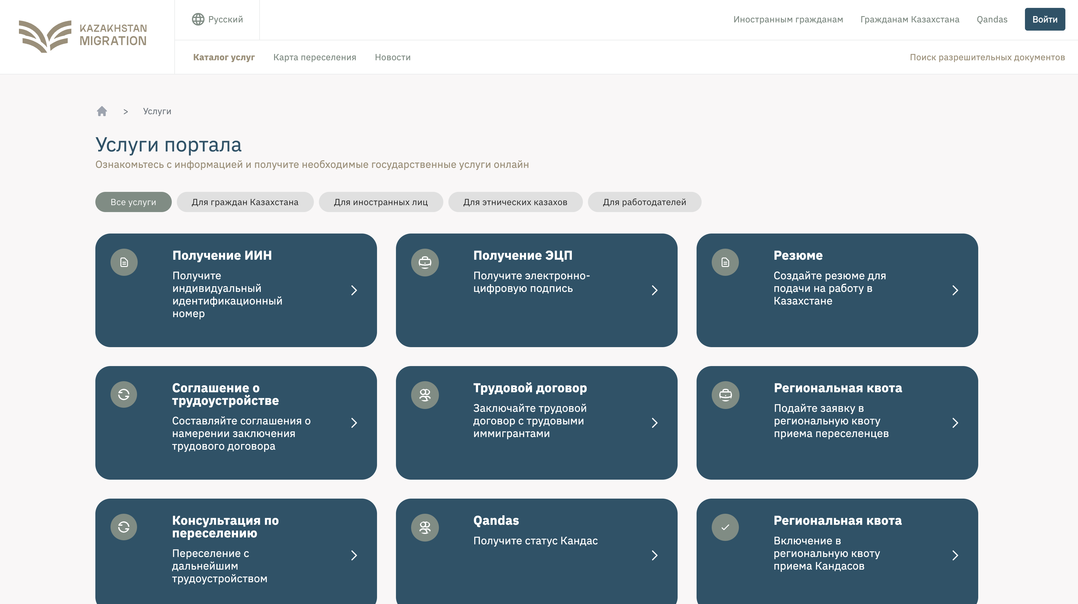The height and width of the screenshot is (604, 1078).
Task: Click briefcase icon on Получение ЭЦП card
Action: point(425,262)
